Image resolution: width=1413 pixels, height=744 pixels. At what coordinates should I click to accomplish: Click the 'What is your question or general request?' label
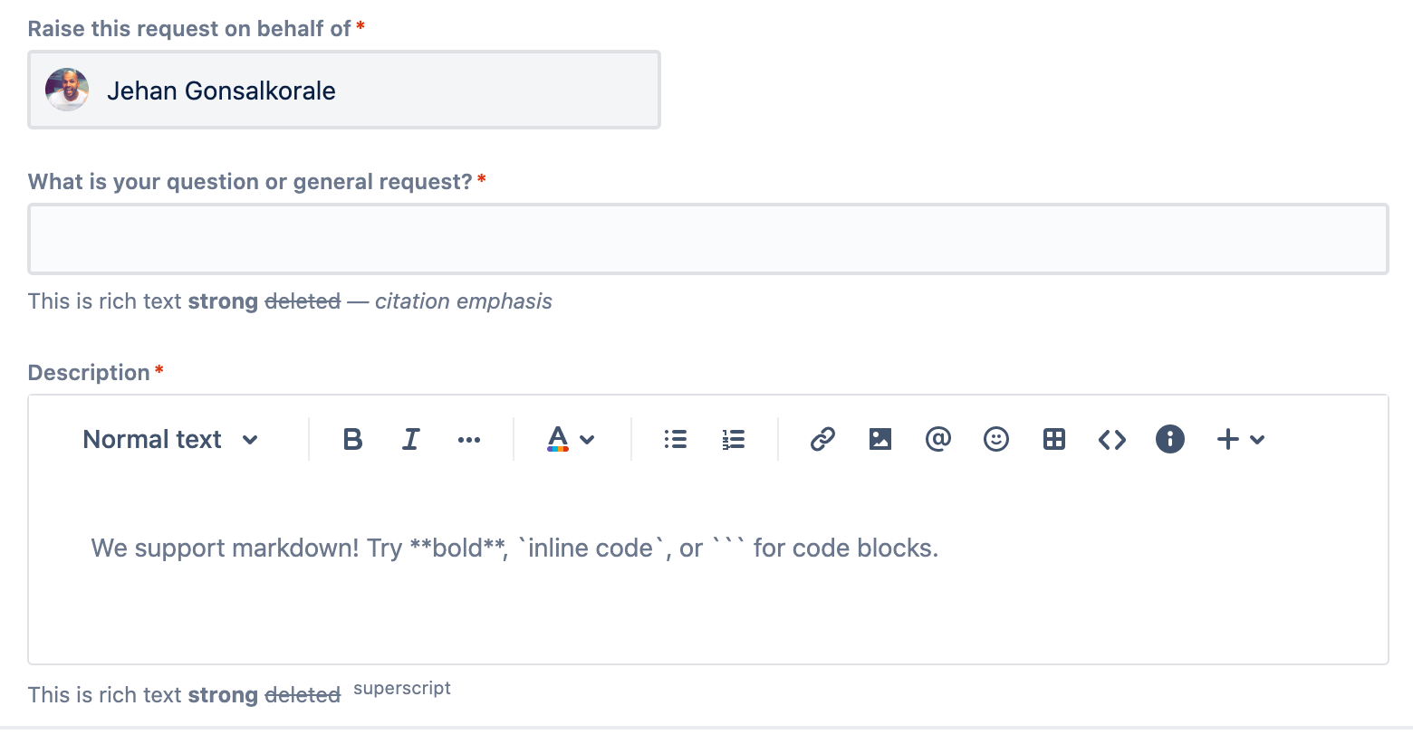coord(250,182)
